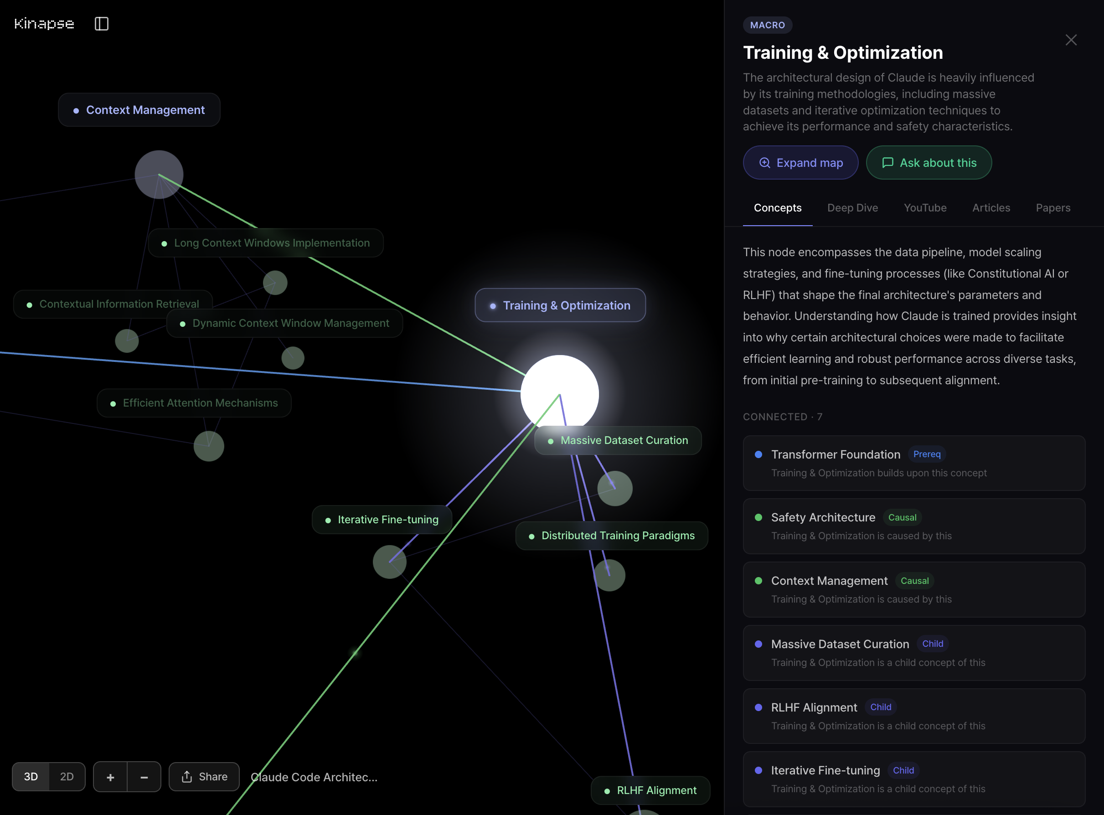Select the Massive Dataset Curation connected concept
Image resolution: width=1104 pixels, height=815 pixels.
pyautogui.click(x=913, y=652)
